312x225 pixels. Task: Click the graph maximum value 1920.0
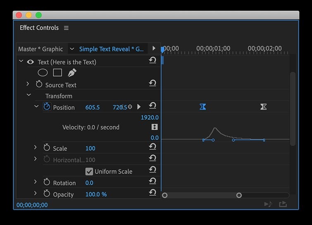pyautogui.click(x=150, y=118)
